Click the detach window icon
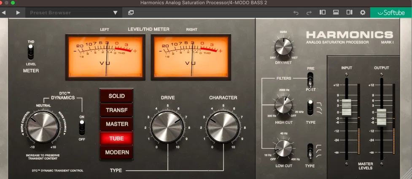Image resolution: width=412 pixels, height=179 pixels. pyautogui.click(x=131, y=13)
